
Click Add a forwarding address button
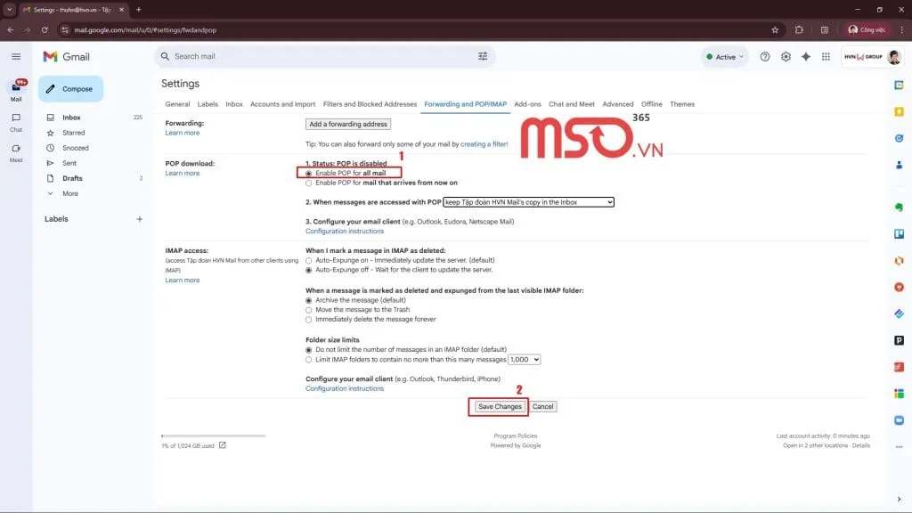click(347, 124)
